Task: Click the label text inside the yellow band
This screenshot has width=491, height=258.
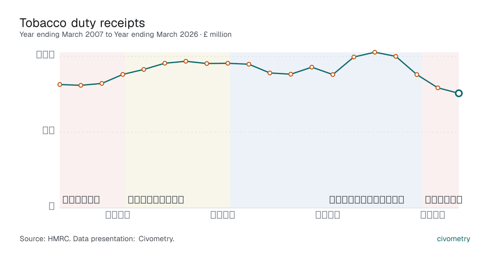Action: pos(156,200)
